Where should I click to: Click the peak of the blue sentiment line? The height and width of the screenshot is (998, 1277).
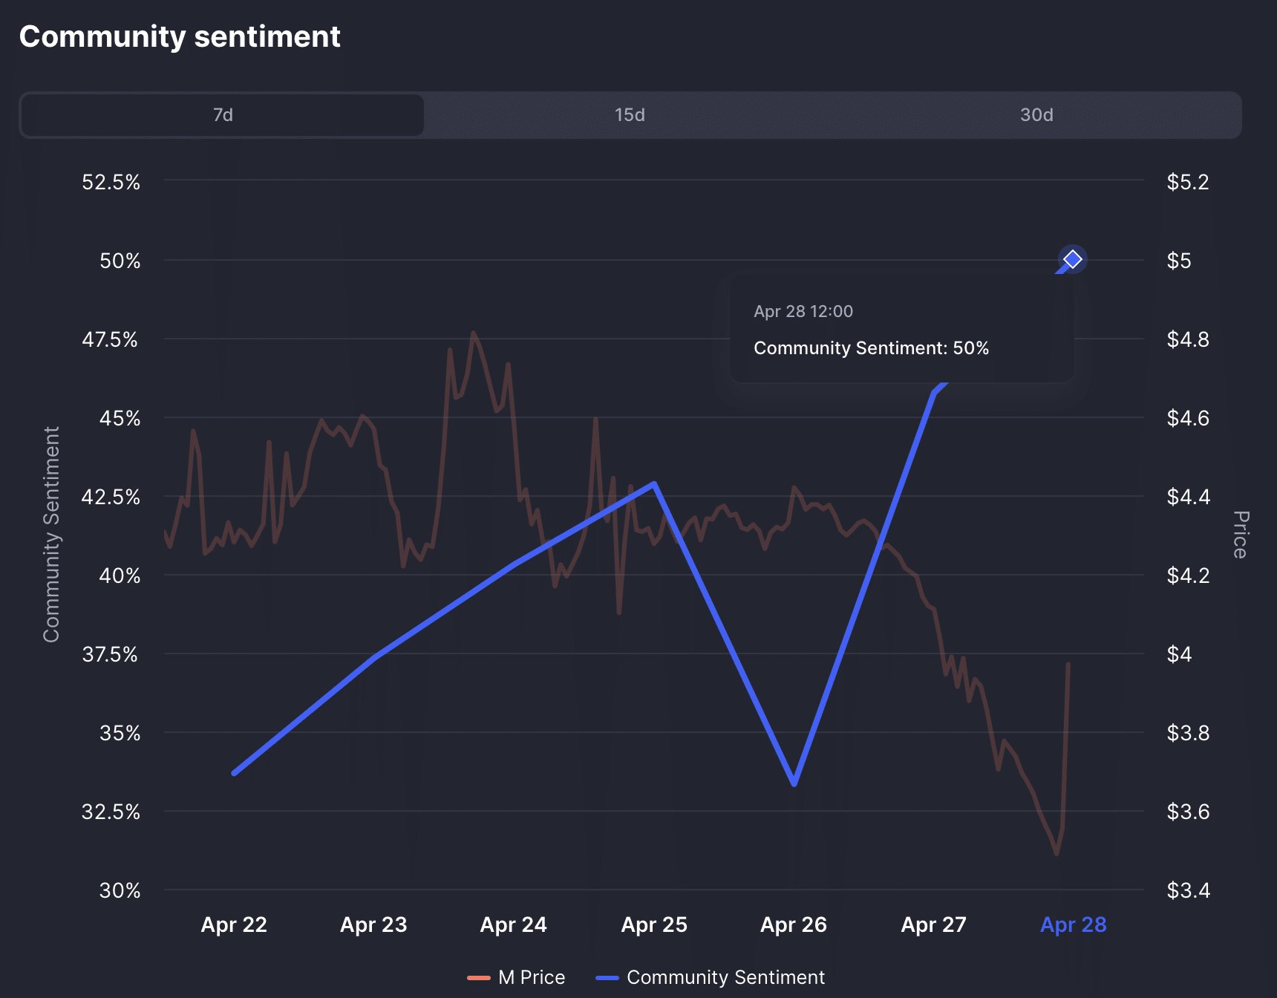click(1071, 259)
